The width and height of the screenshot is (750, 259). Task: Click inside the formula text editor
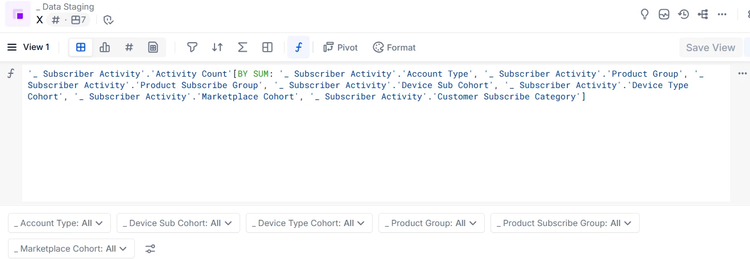[376, 148]
